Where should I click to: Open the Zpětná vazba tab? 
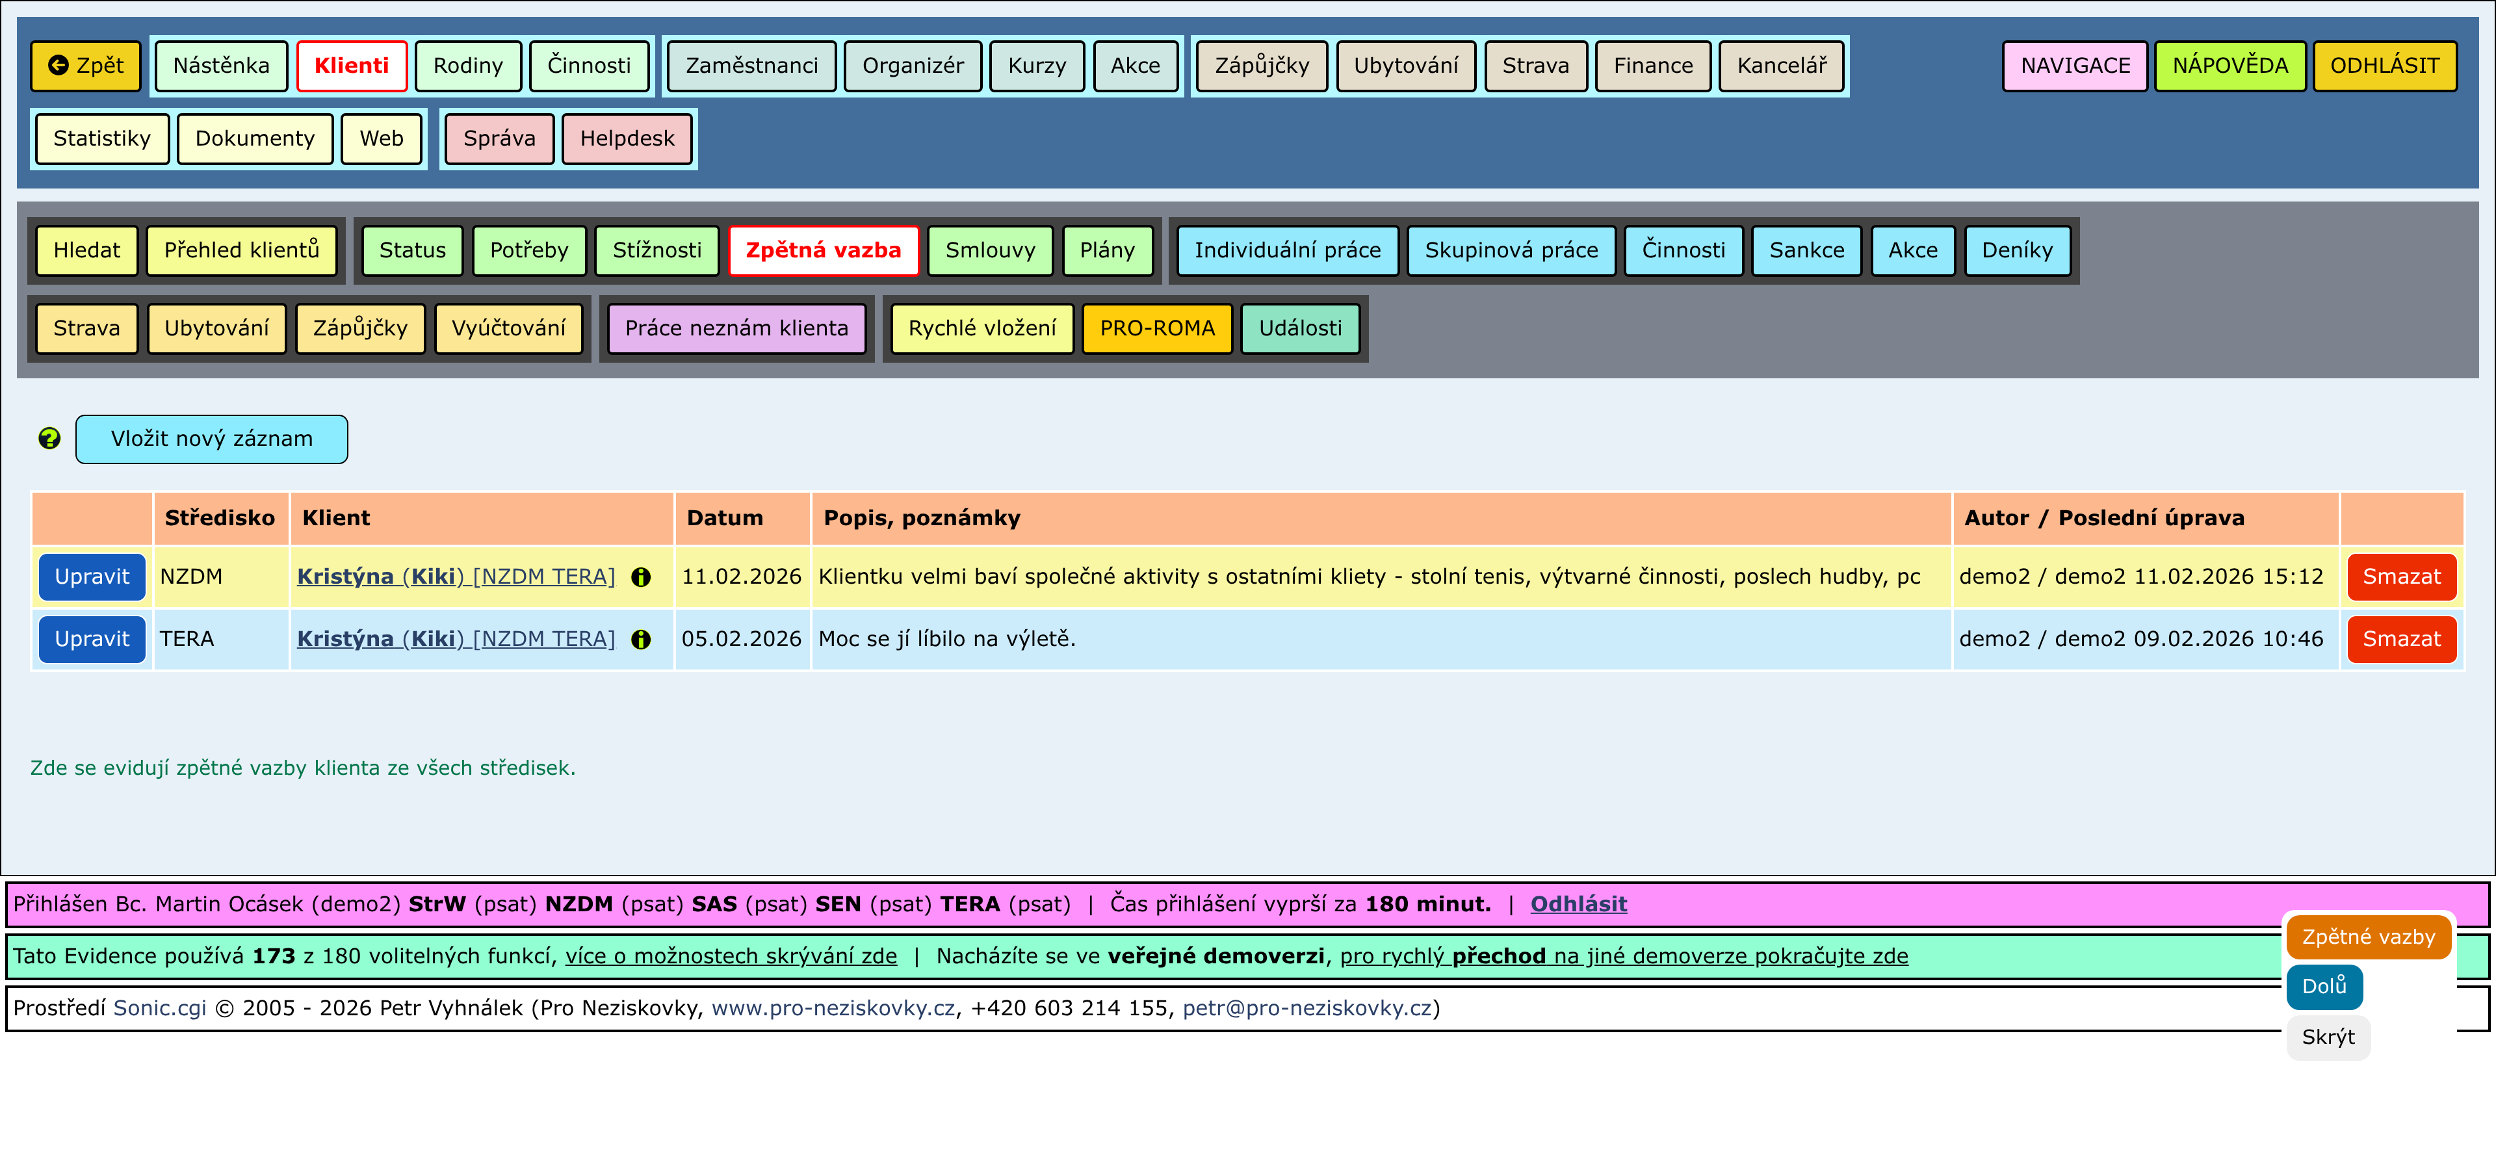tap(823, 250)
